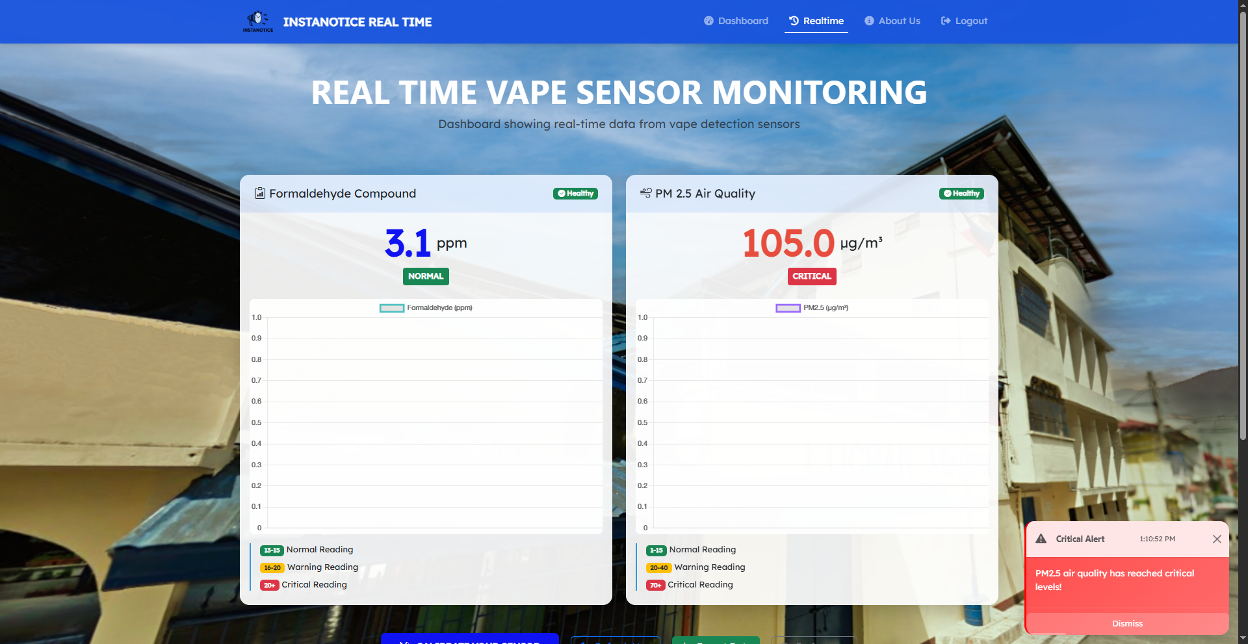Open the Dashboard page from the navbar
This screenshot has width=1248, height=644.
pyautogui.click(x=736, y=21)
